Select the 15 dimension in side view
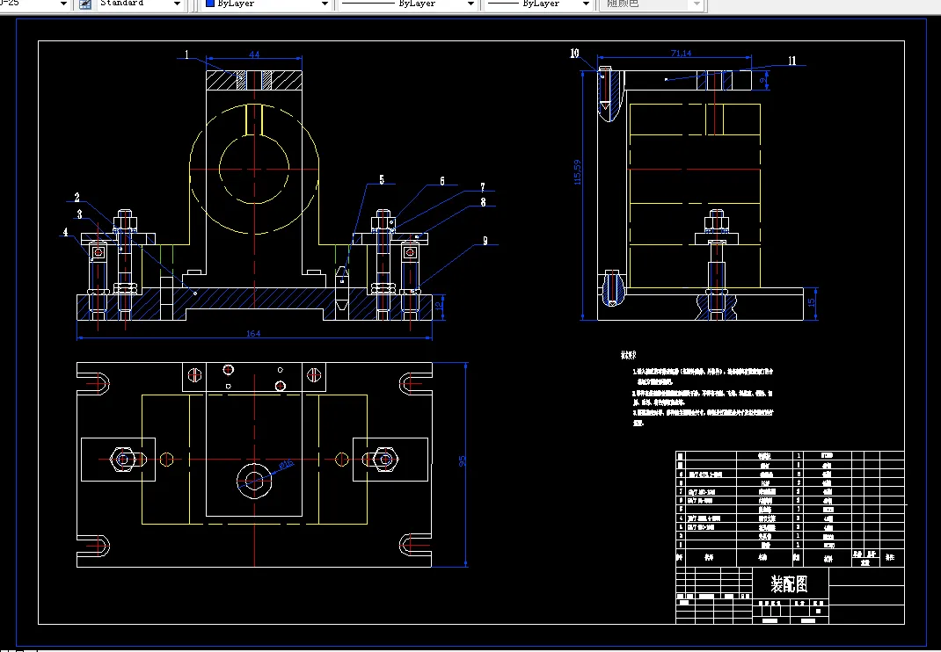This screenshot has height=652, width=941. 812,303
